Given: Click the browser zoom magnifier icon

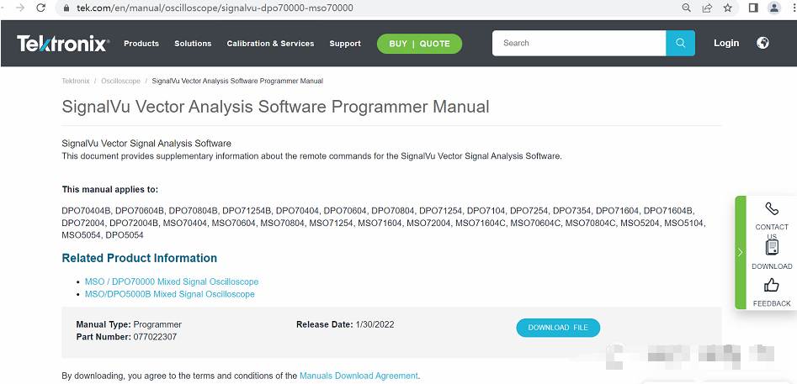Looking at the screenshot, I should tap(687, 8).
